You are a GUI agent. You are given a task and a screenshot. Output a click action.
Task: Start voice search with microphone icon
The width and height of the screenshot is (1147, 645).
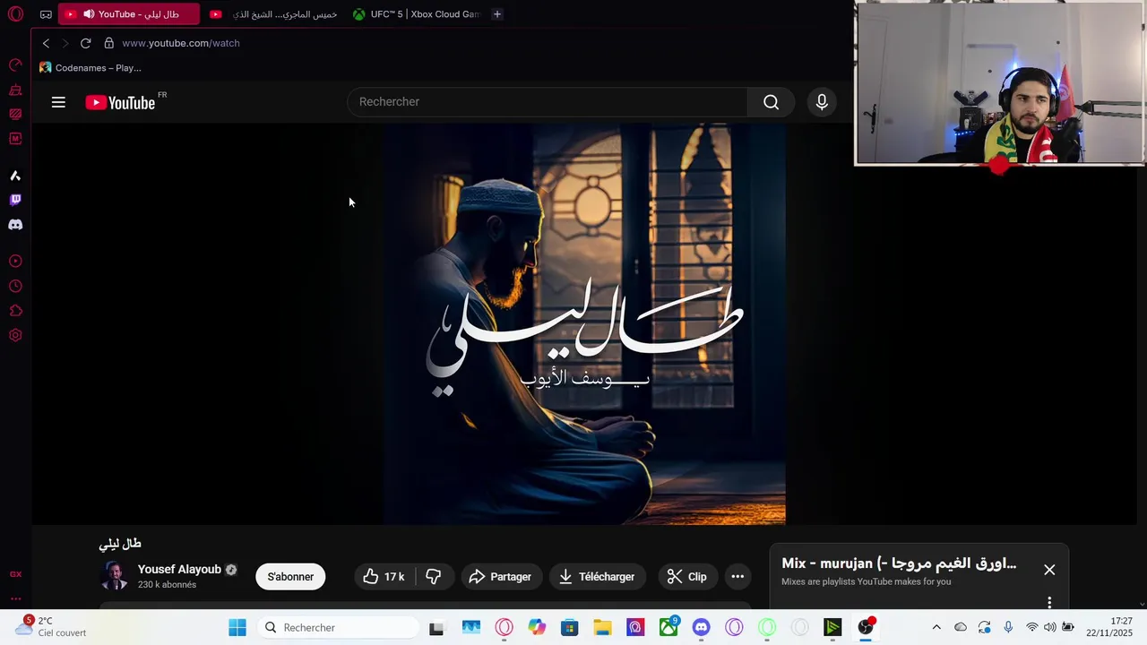click(x=822, y=102)
